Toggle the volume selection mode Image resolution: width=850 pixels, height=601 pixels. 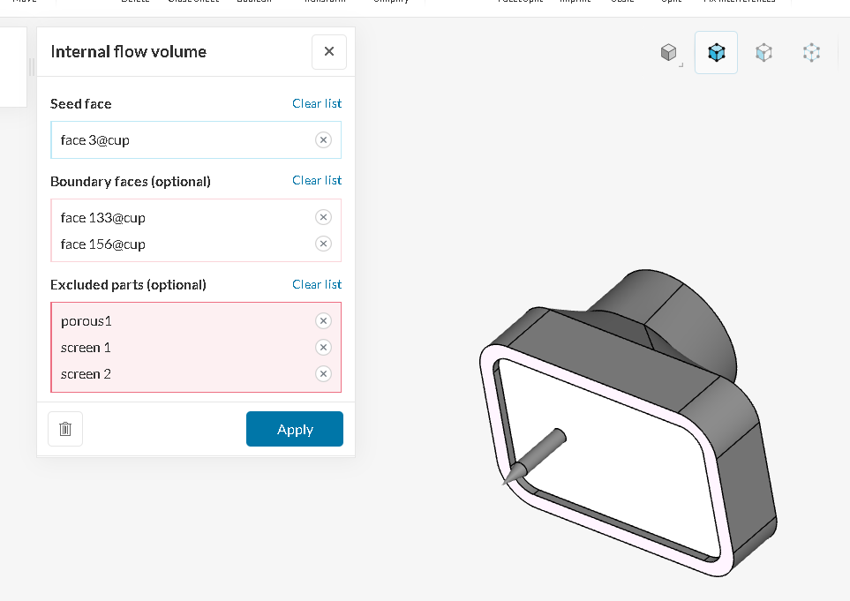click(x=716, y=53)
